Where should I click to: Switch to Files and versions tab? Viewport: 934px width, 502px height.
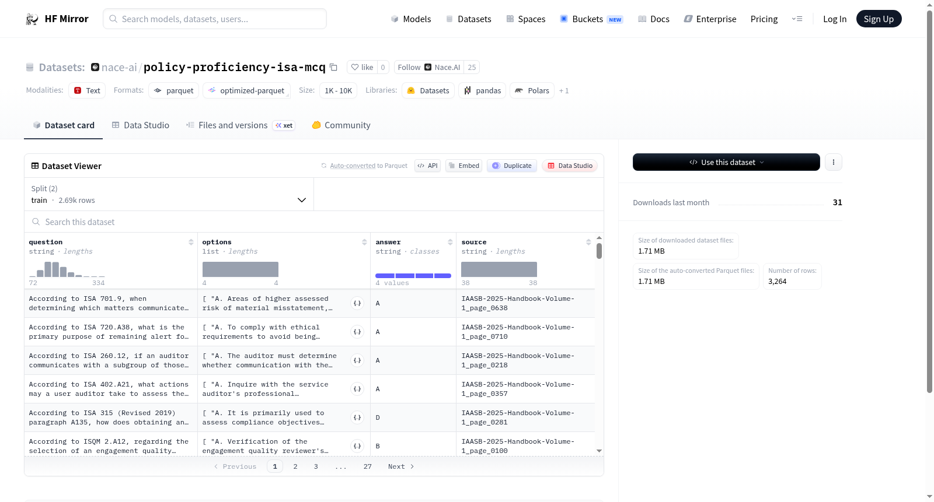(x=241, y=125)
